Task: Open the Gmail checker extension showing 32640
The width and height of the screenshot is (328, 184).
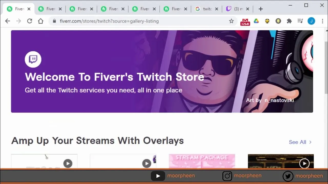Action: 245,22
